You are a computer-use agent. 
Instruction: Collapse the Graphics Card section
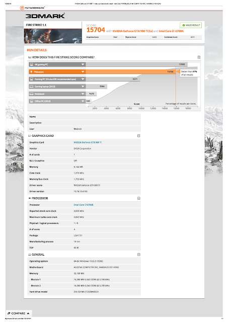coord(138,136)
